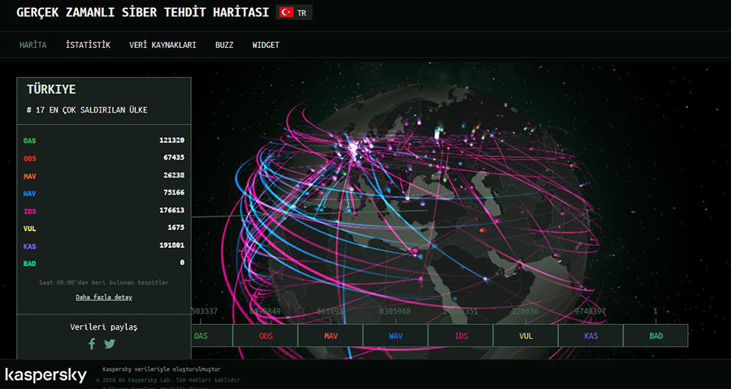Screen dimensions: 731x389
Task: Click the OAS value 121320
Action: pyautogui.click(x=171, y=140)
